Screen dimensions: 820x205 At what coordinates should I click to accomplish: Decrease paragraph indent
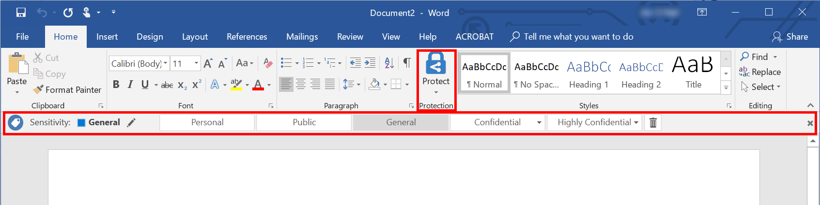click(356, 63)
